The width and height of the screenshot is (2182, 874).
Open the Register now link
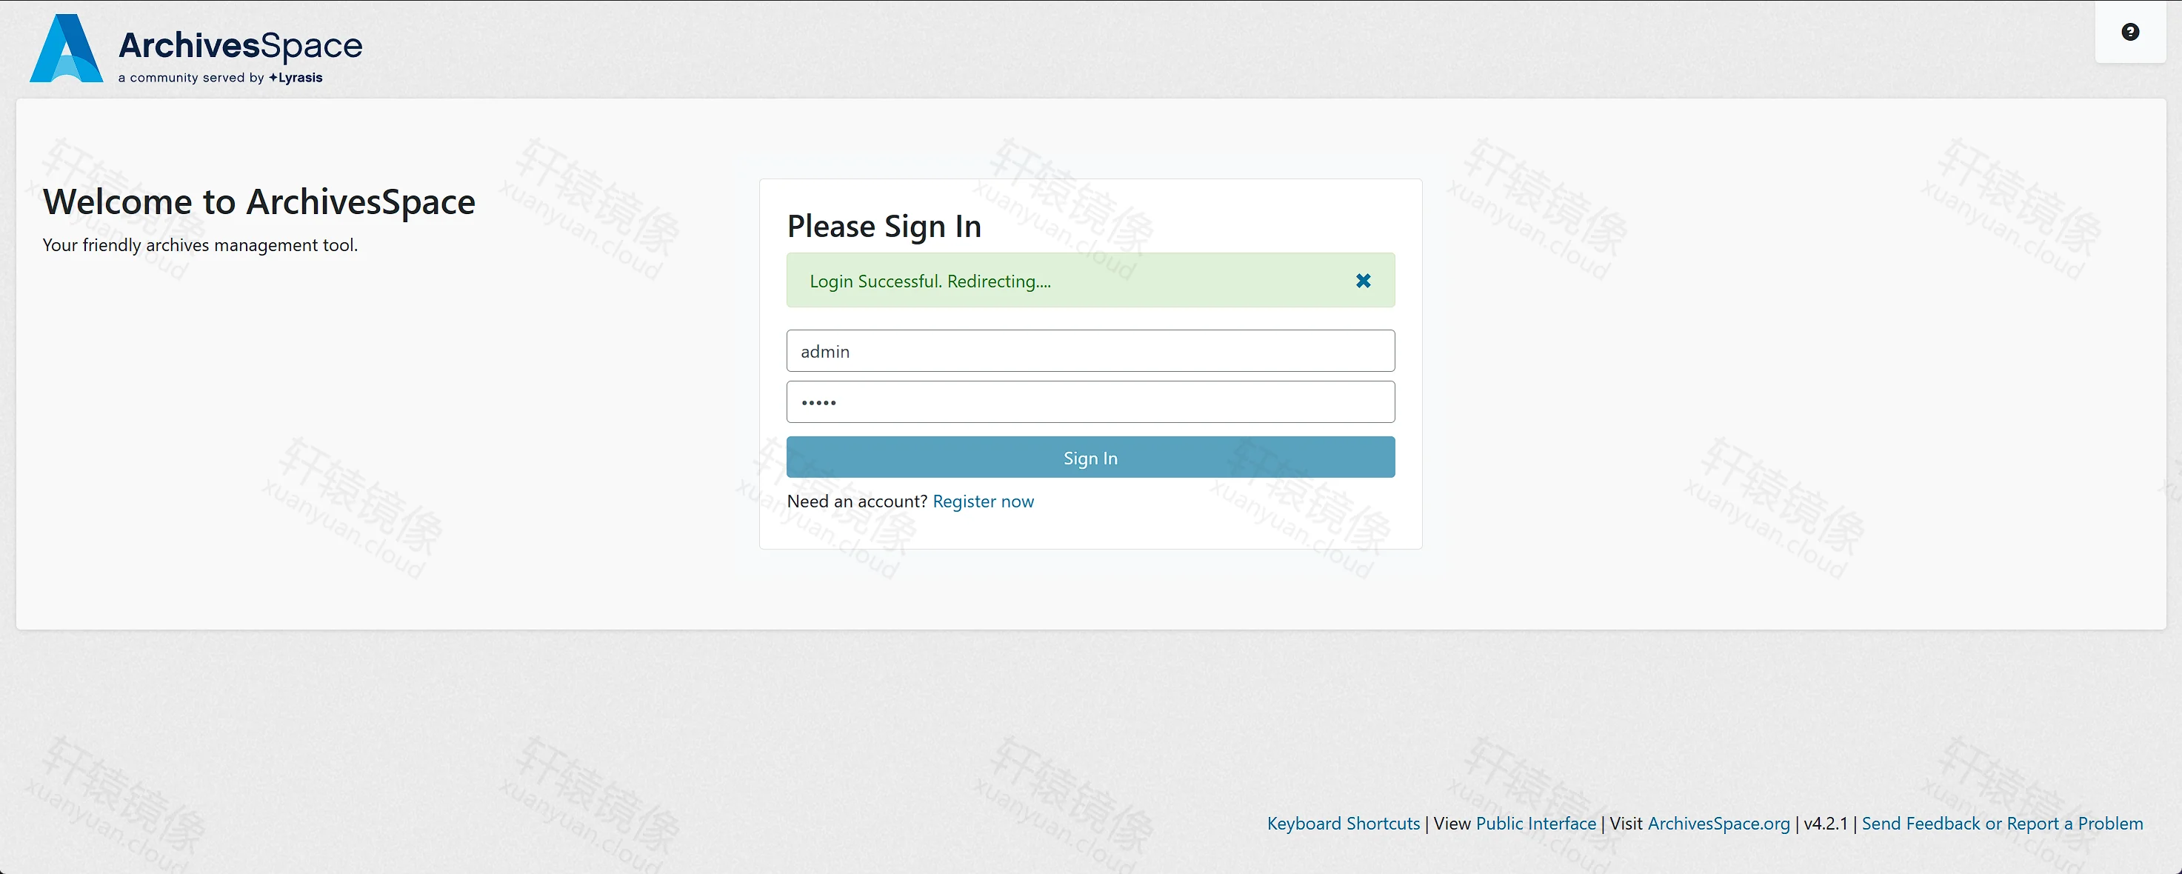point(983,501)
